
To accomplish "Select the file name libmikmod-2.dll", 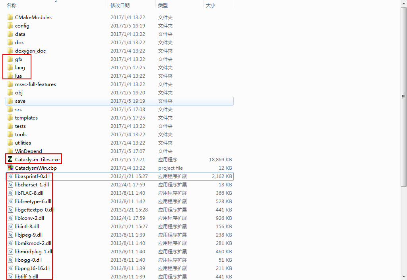I will tap(33, 243).
